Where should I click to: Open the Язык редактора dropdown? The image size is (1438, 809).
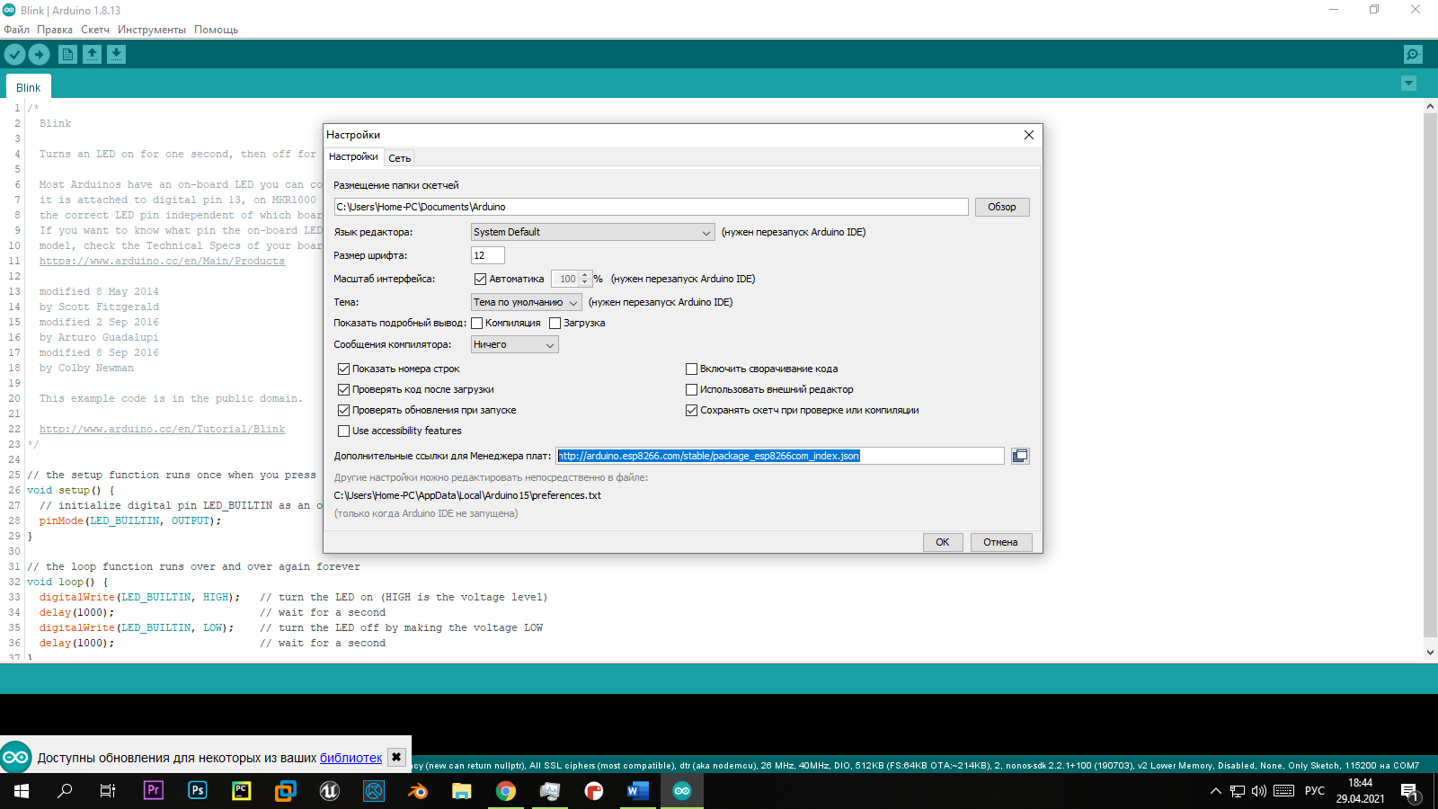pos(593,232)
